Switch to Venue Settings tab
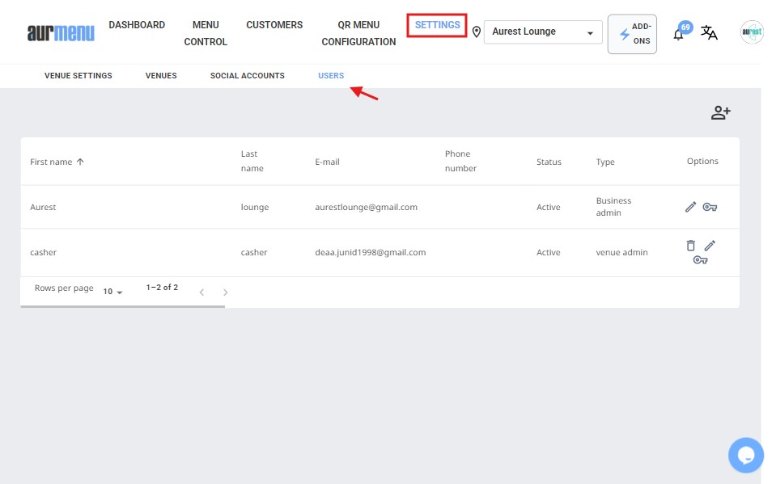The width and height of the screenshot is (776, 484). 78,76
